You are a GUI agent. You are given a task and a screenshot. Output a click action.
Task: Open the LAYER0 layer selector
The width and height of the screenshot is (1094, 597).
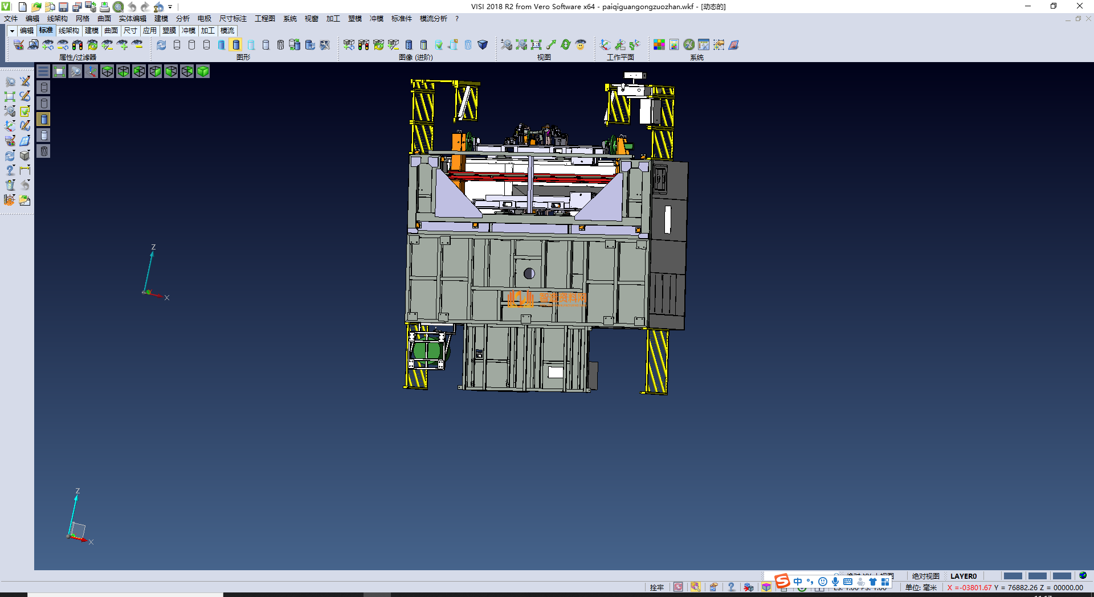(963, 576)
